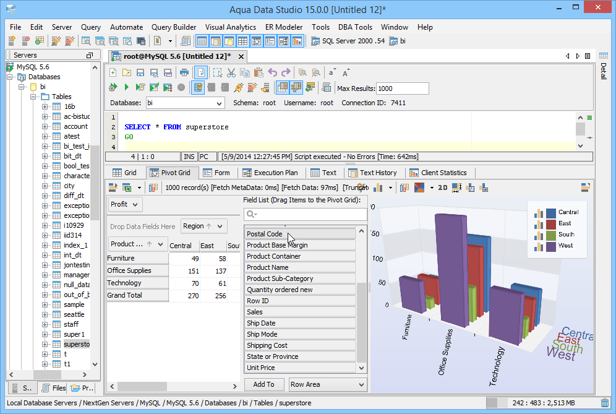Click the Register Server icon in main toolbar
Viewport: 616px width, 414px height.
click(x=12, y=41)
